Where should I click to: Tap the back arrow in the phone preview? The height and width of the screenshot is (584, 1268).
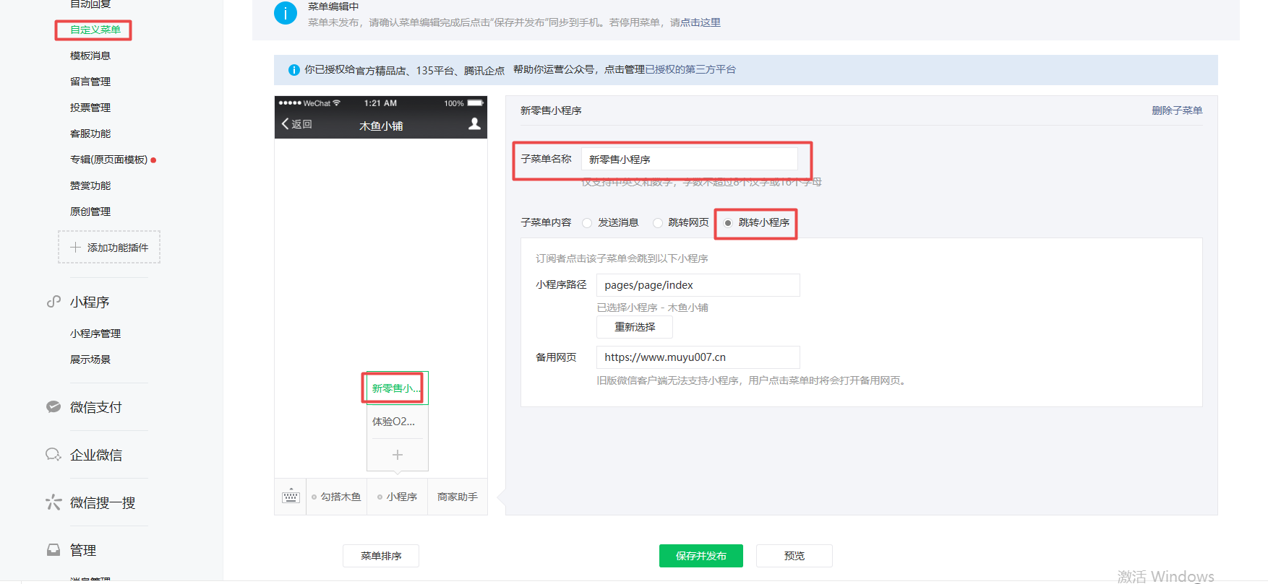(286, 124)
